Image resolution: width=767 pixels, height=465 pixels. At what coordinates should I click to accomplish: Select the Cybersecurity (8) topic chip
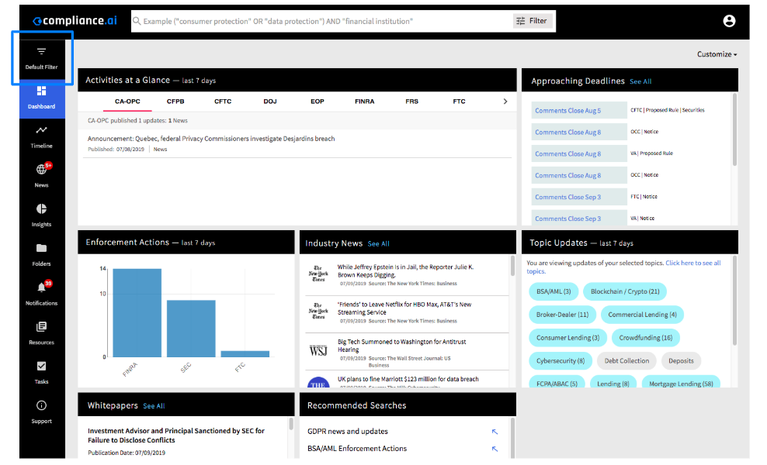(x=560, y=361)
